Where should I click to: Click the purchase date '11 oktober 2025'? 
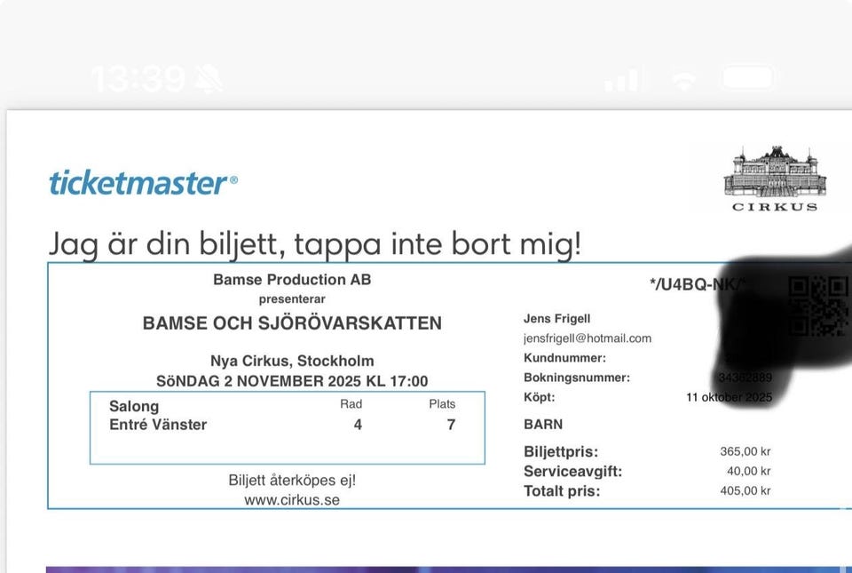tap(729, 397)
